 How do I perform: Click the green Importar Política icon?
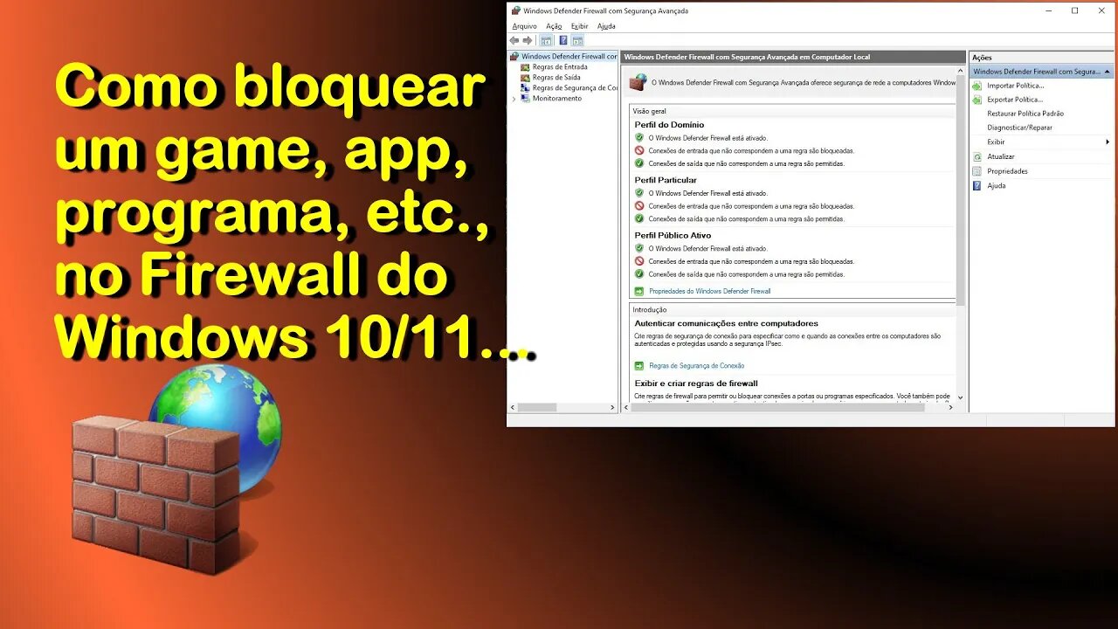[x=977, y=86]
